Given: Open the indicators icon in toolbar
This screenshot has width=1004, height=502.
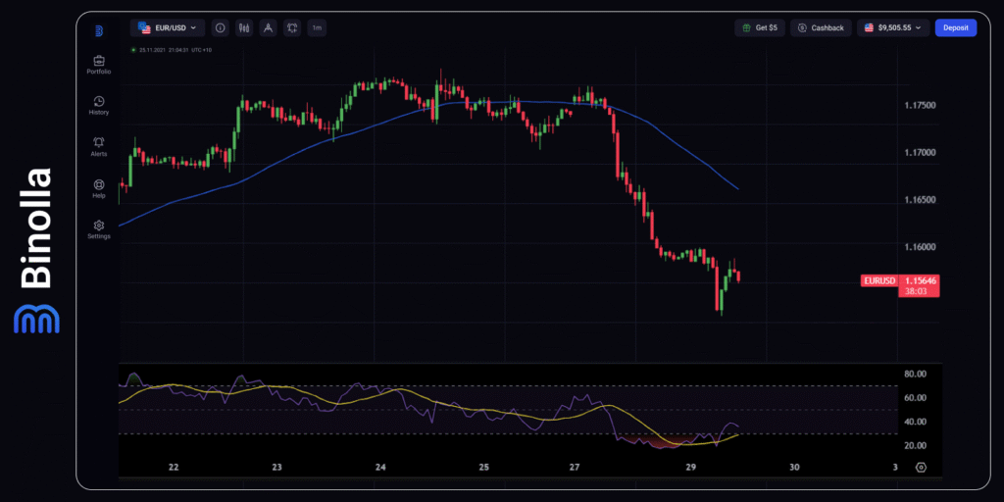Looking at the screenshot, I should pyautogui.click(x=292, y=28).
